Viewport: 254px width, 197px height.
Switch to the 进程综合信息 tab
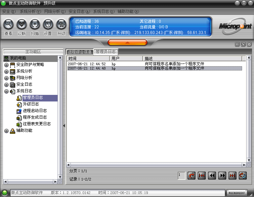pos(80,52)
